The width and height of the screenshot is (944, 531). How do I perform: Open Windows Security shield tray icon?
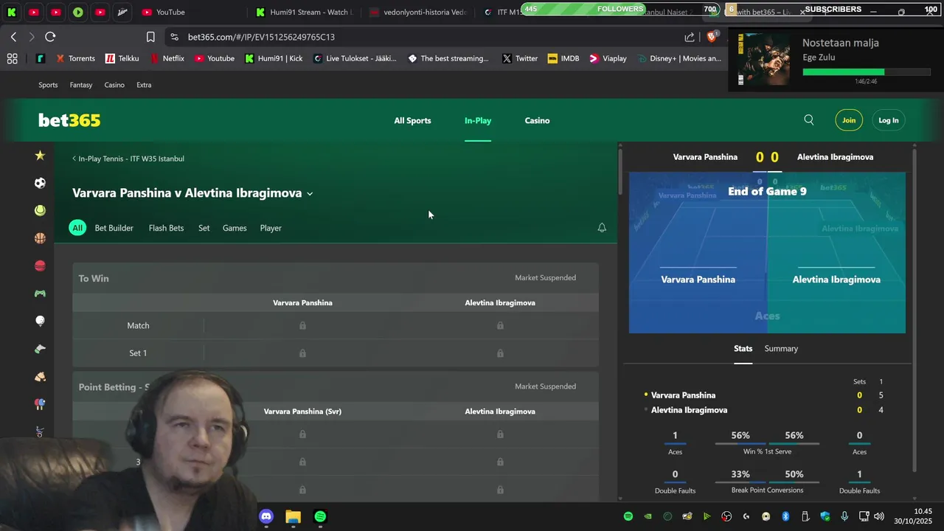pos(825,517)
